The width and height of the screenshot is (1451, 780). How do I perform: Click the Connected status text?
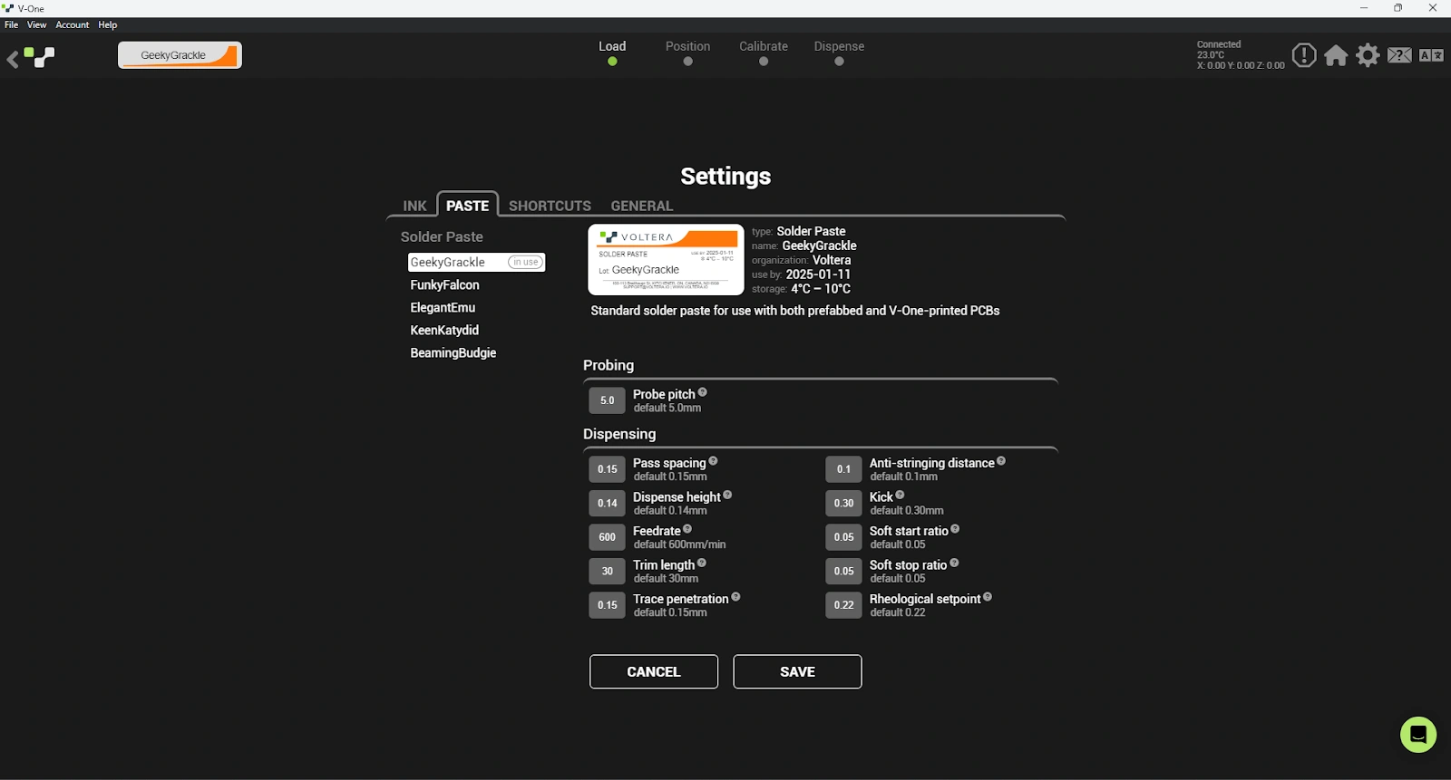(x=1219, y=44)
